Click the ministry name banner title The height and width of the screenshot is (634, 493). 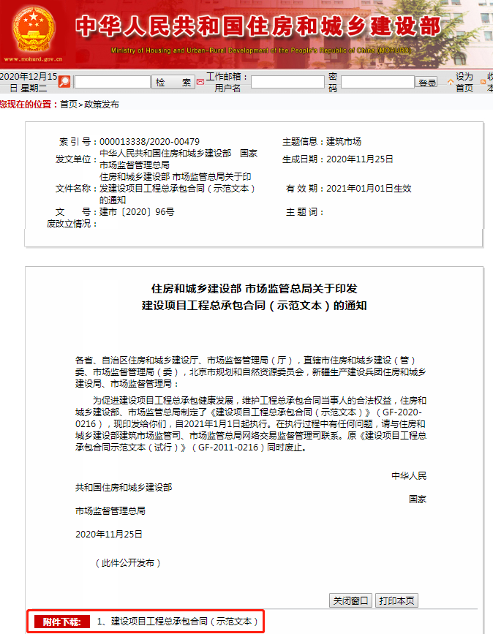257,26
